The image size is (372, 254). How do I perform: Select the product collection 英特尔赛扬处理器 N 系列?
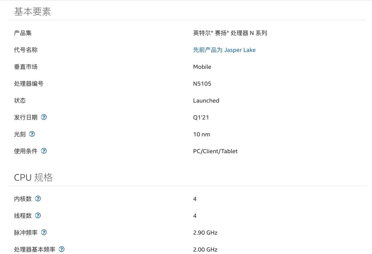pos(230,33)
